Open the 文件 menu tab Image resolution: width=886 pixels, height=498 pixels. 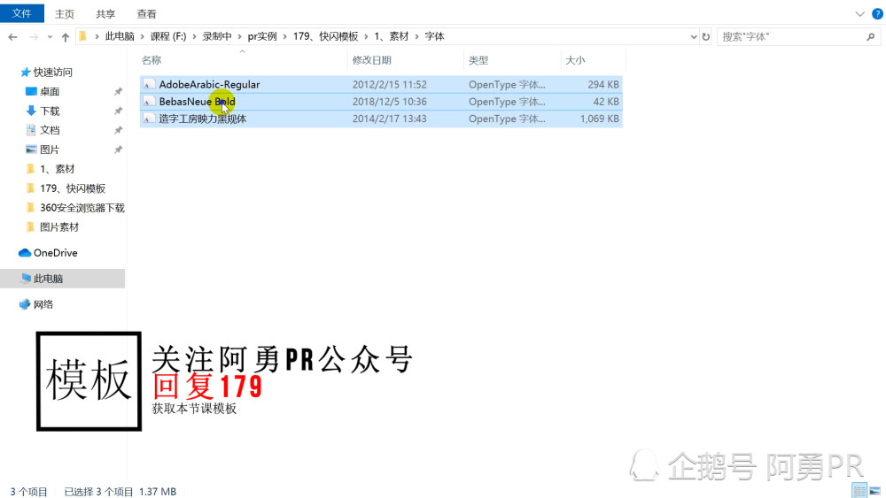[x=22, y=13]
